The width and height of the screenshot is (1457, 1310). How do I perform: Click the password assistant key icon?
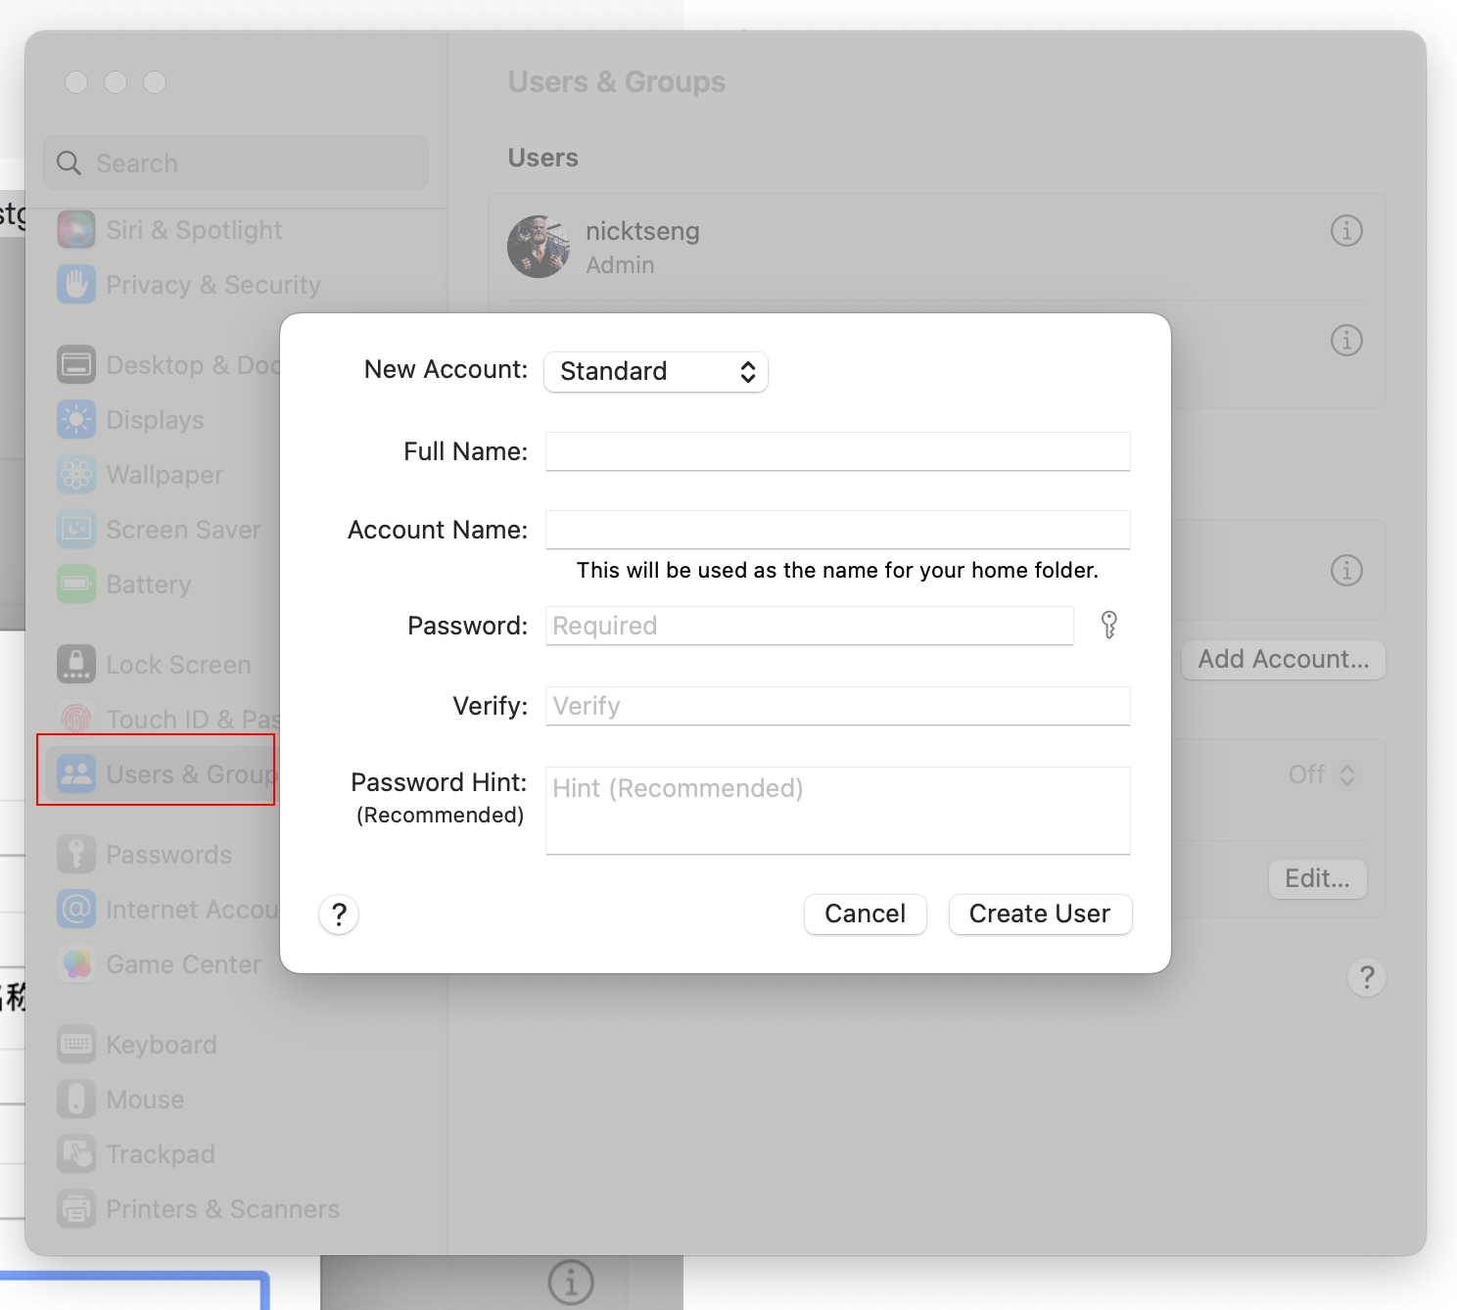point(1108,625)
